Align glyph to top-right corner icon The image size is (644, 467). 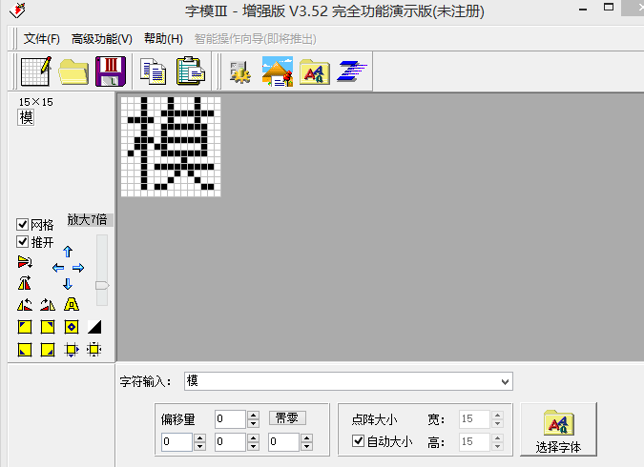(x=48, y=327)
